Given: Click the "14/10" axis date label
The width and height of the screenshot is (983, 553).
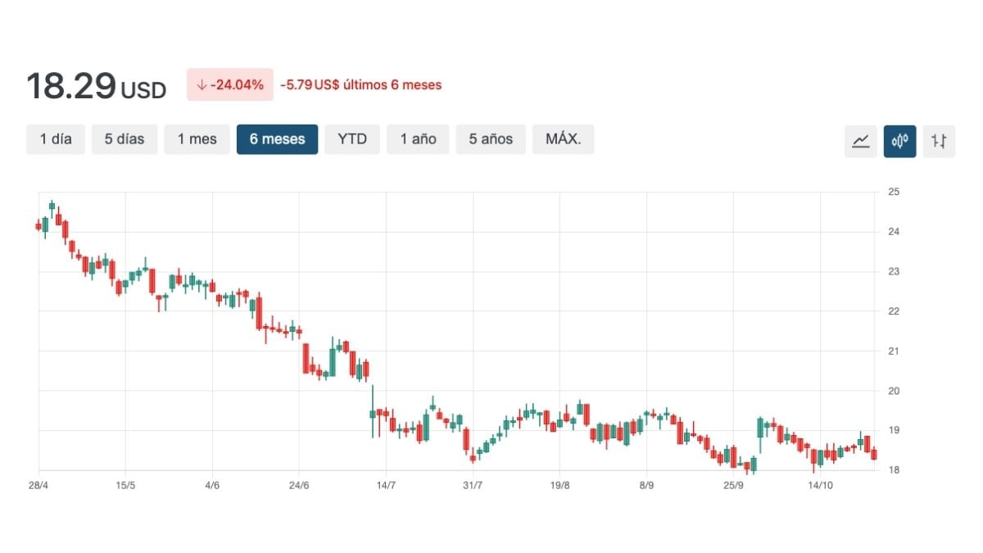Looking at the screenshot, I should point(822,484).
